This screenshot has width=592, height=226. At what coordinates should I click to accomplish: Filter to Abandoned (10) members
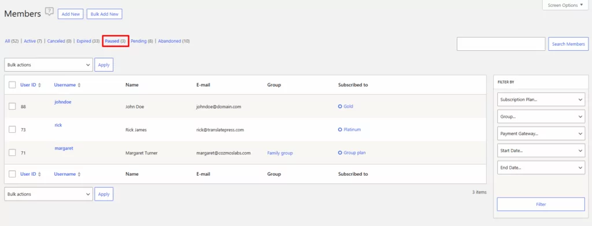173,41
